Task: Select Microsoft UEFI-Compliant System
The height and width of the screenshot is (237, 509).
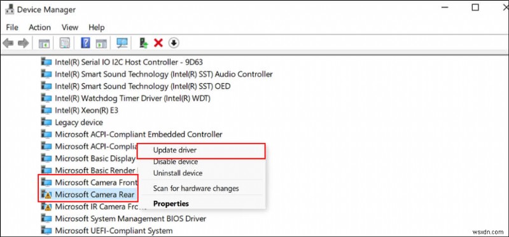Action: tap(114, 231)
